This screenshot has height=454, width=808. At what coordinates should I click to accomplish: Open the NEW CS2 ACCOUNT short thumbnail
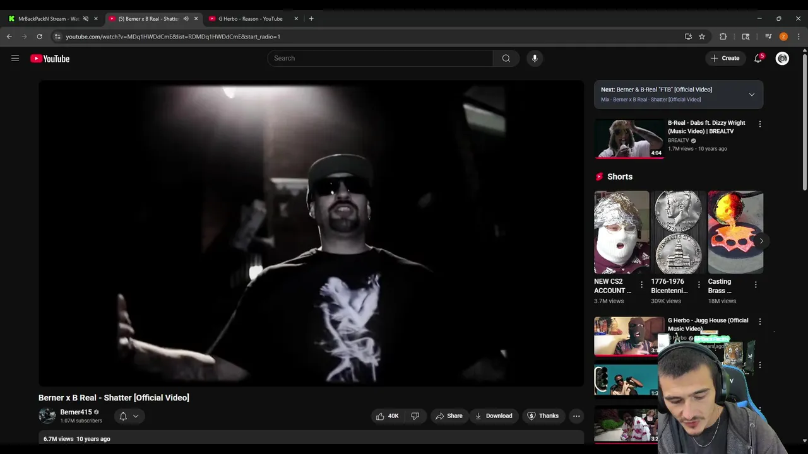coord(622,232)
